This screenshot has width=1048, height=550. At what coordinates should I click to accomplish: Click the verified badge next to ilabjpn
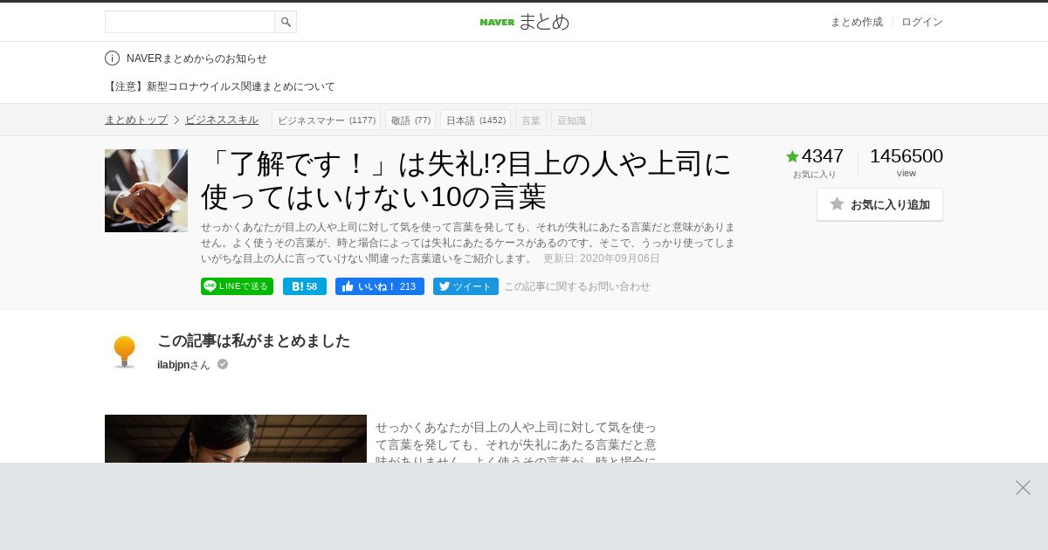point(223,364)
